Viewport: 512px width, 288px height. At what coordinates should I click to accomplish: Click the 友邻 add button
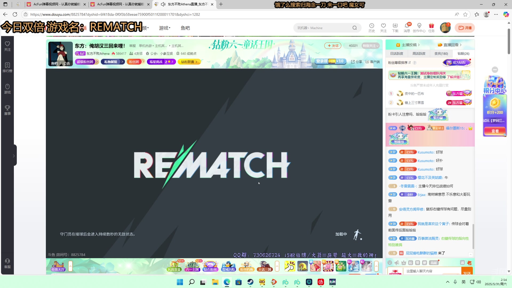pyautogui.click(x=333, y=46)
